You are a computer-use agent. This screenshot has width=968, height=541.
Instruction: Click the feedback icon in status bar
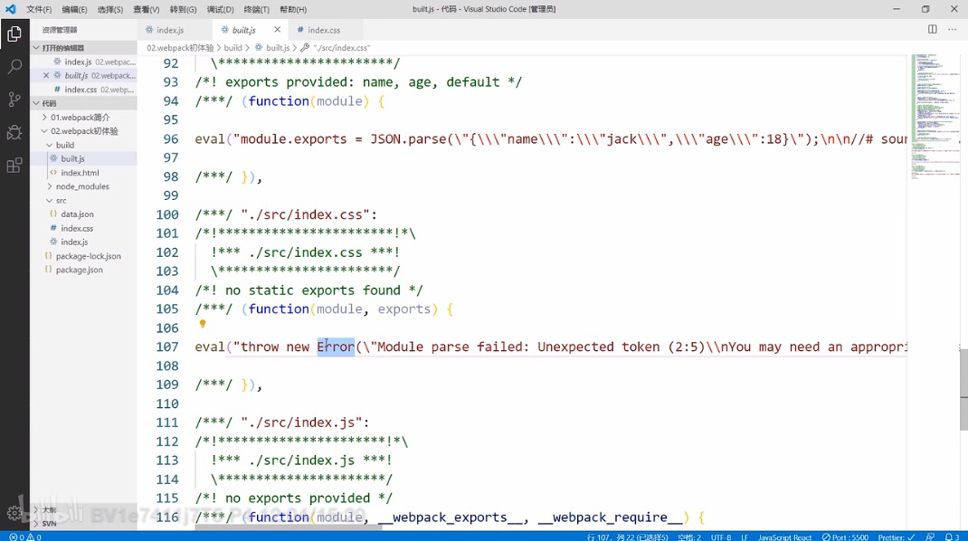click(930, 536)
